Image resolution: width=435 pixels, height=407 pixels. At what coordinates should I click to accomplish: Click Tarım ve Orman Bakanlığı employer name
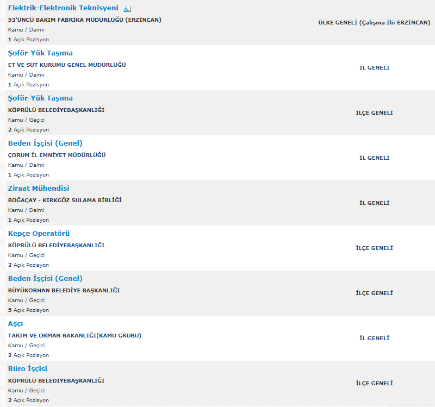(74, 335)
